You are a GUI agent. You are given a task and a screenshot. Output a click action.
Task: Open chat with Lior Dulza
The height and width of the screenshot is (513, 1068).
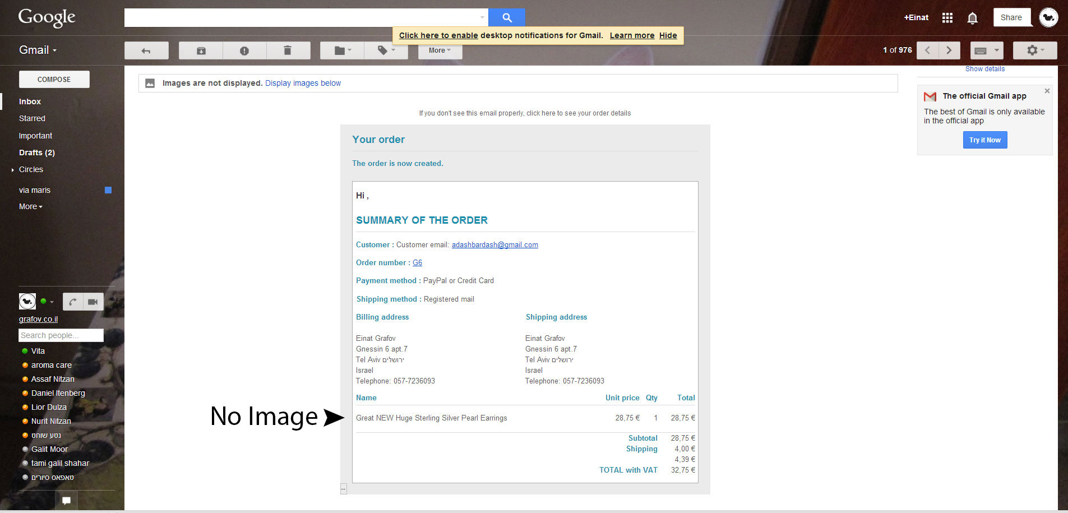(49, 407)
